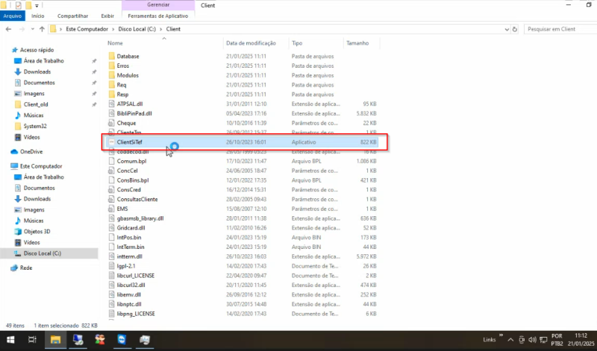The image size is (597, 351).
Task: Select the Modulos folder icon
Action: (111, 75)
